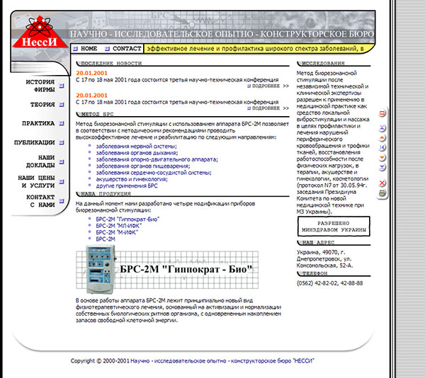Click the square icon before HOME
Image resolution: width=425 pixels, height=378 pixels.
76,49
